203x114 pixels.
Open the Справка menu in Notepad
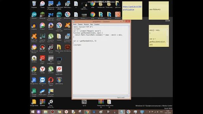coord(97,24)
